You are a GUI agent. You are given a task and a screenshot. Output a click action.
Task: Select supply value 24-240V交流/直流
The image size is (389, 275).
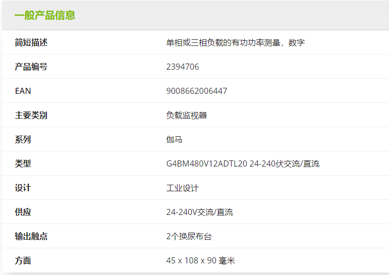[x=200, y=212]
